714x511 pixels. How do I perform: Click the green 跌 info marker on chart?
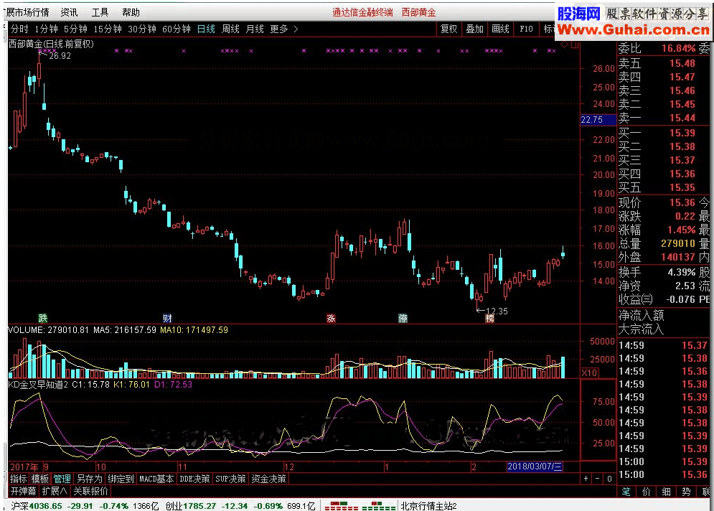tap(43, 319)
